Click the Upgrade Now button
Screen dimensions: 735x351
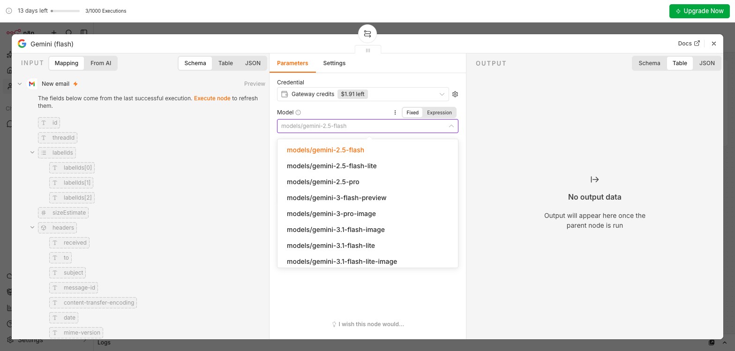(x=699, y=11)
